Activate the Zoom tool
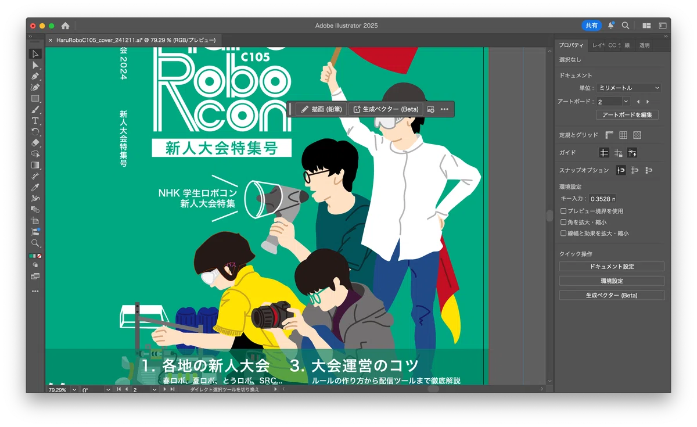 35,243
